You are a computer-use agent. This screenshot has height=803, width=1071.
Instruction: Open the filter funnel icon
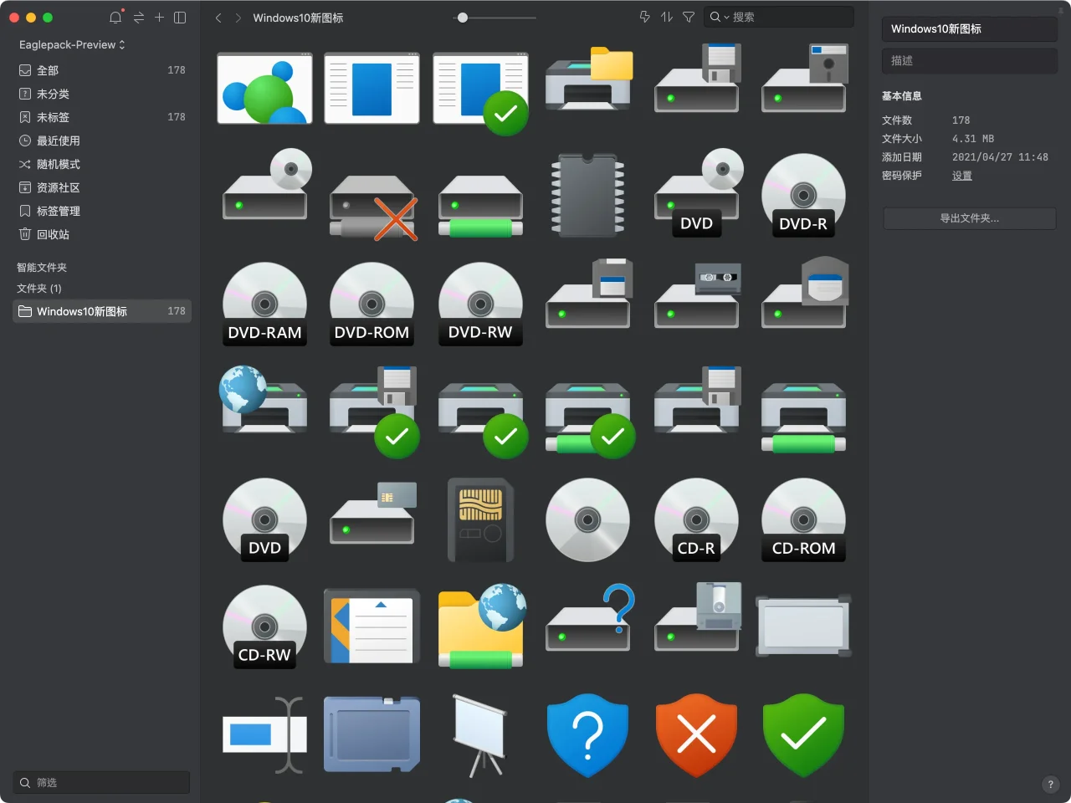click(689, 17)
